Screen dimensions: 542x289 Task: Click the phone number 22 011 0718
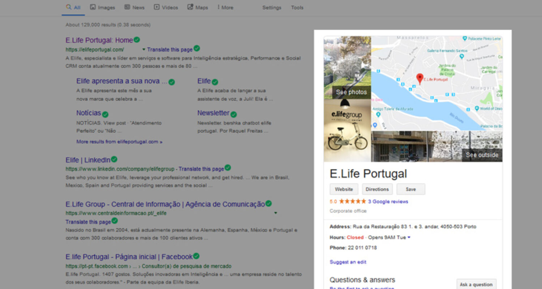pyautogui.click(x=362, y=248)
